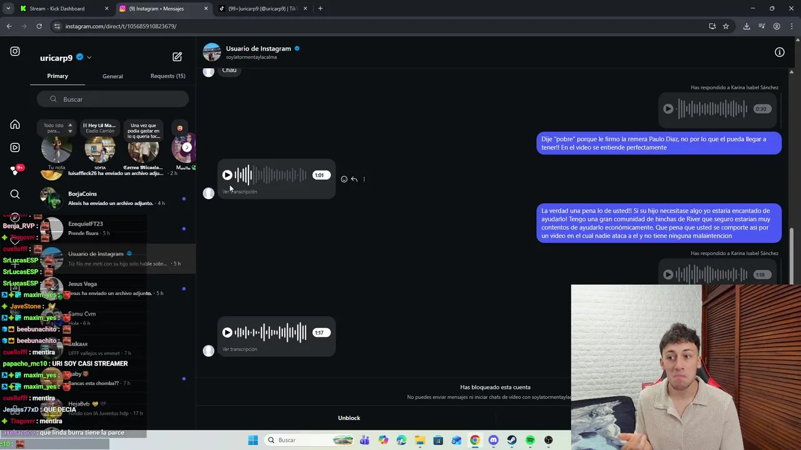Viewport: 801px width, 450px height.
Task: Open the Instagram logo home link
Action: (15, 52)
